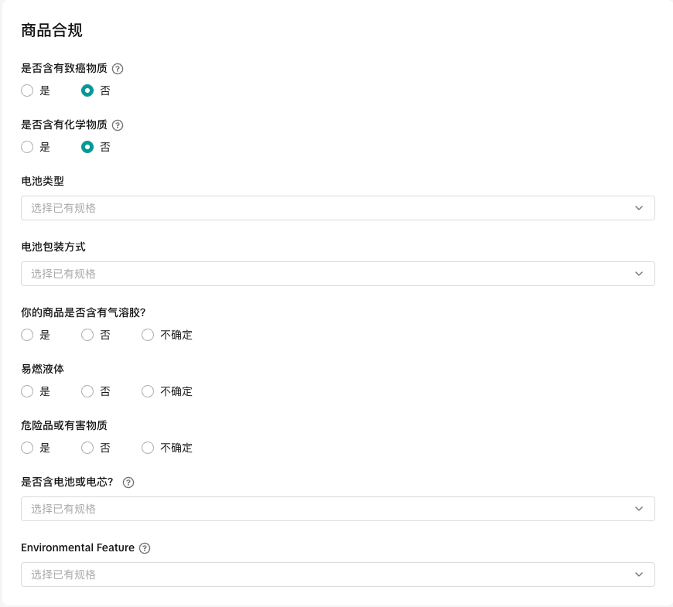This screenshot has width=673, height=607.
Task: Select 否 for 易燃液体
Action: coord(87,391)
